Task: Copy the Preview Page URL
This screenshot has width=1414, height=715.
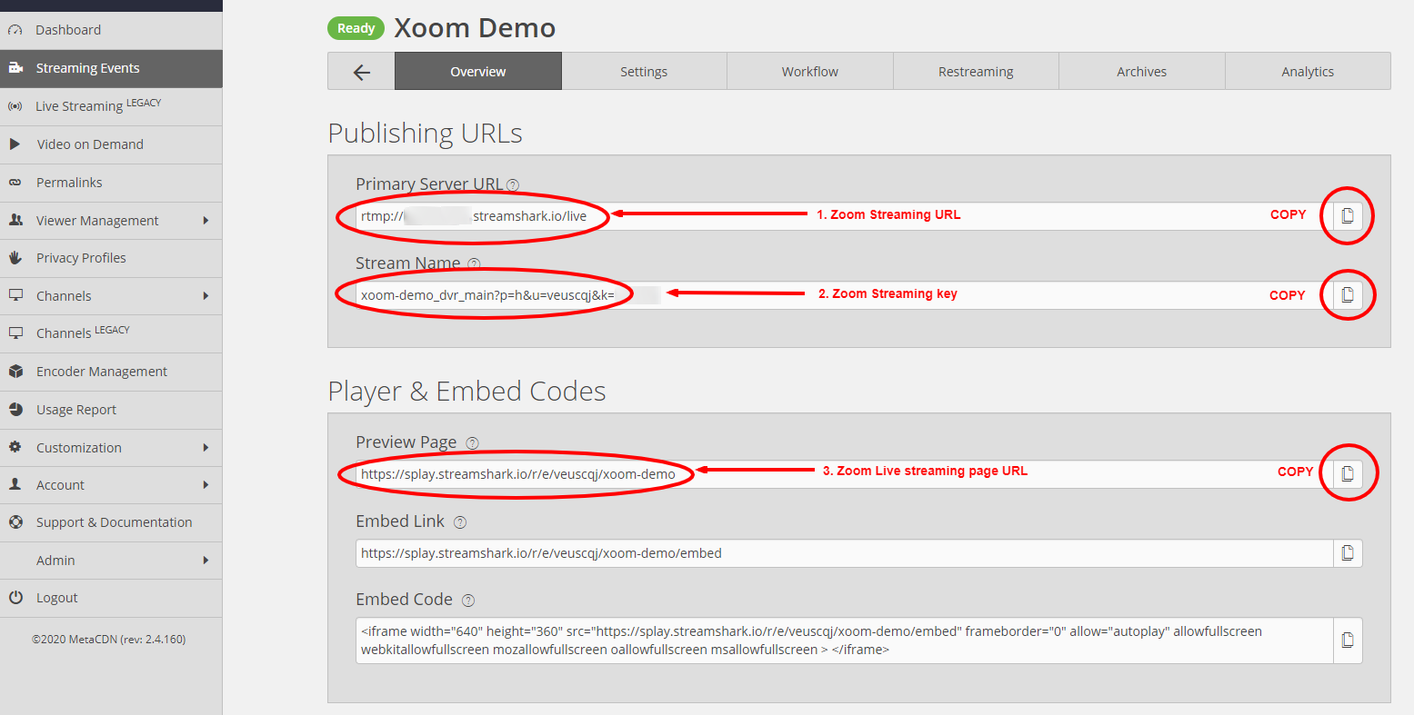Action: 1348,473
